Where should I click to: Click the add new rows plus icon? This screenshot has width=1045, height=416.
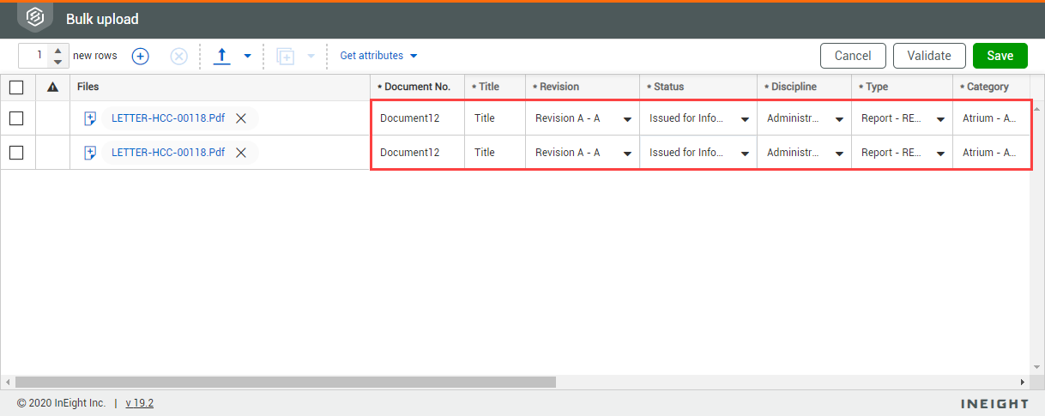point(141,56)
